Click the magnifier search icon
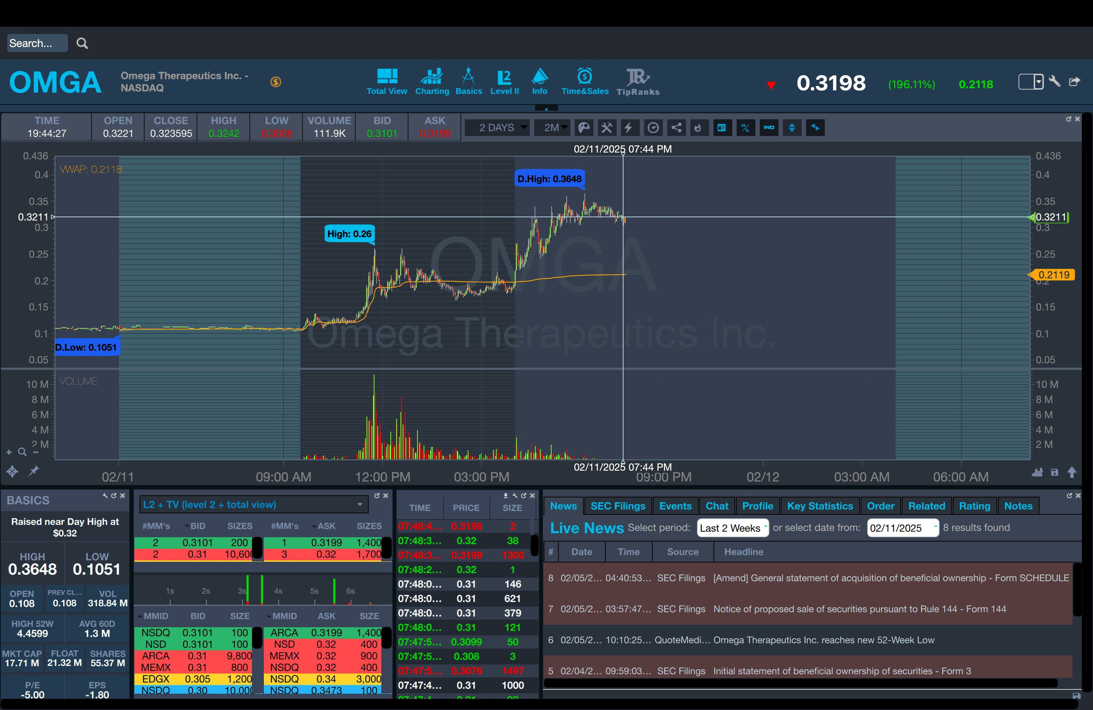This screenshot has width=1093, height=710. [x=82, y=43]
